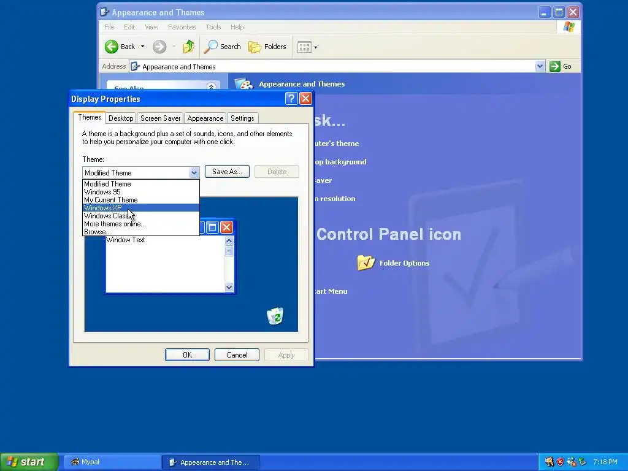Switch to the Screen Saver tab
Screen dimensions: 628x471
point(160,118)
